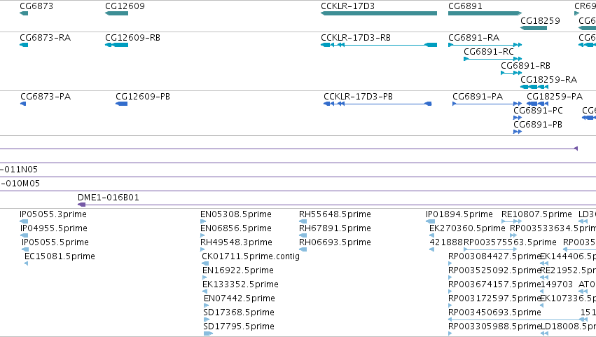Select BAC clone labeled -011N05
The image size is (596, 337).
pos(19,170)
